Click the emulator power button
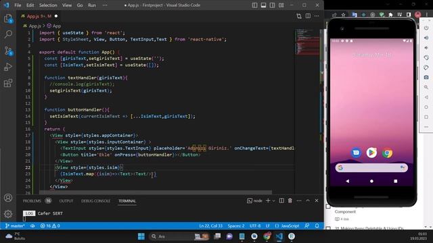 click(426, 28)
